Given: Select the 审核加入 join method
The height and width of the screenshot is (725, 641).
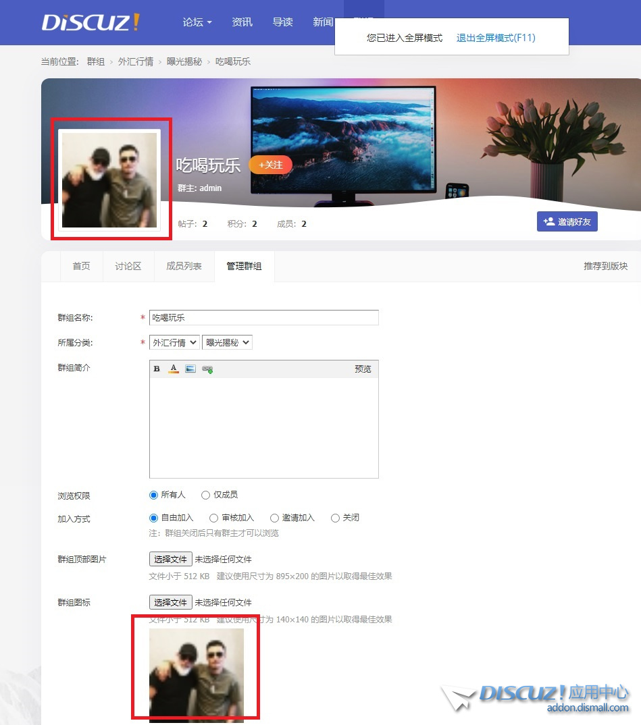Looking at the screenshot, I should point(214,518).
